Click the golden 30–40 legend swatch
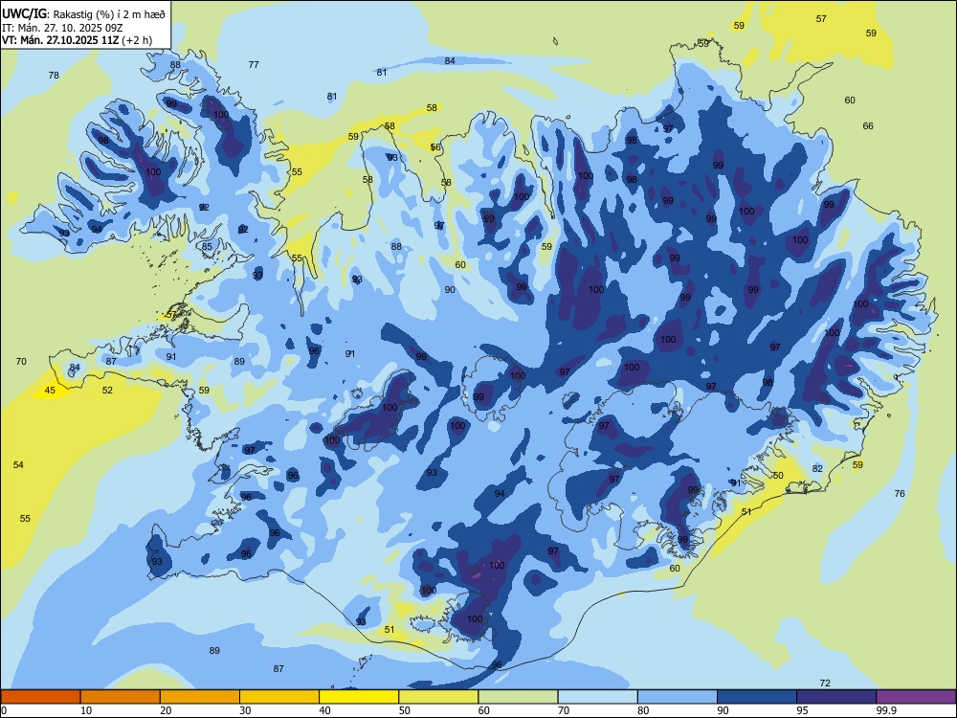 pyautogui.click(x=279, y=697)
